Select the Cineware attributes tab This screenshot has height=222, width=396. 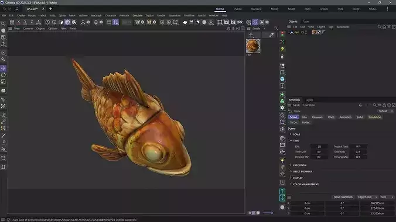tap(317, 117)
